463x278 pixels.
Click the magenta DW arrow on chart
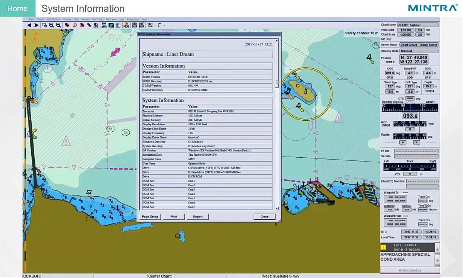coord(115,51)
